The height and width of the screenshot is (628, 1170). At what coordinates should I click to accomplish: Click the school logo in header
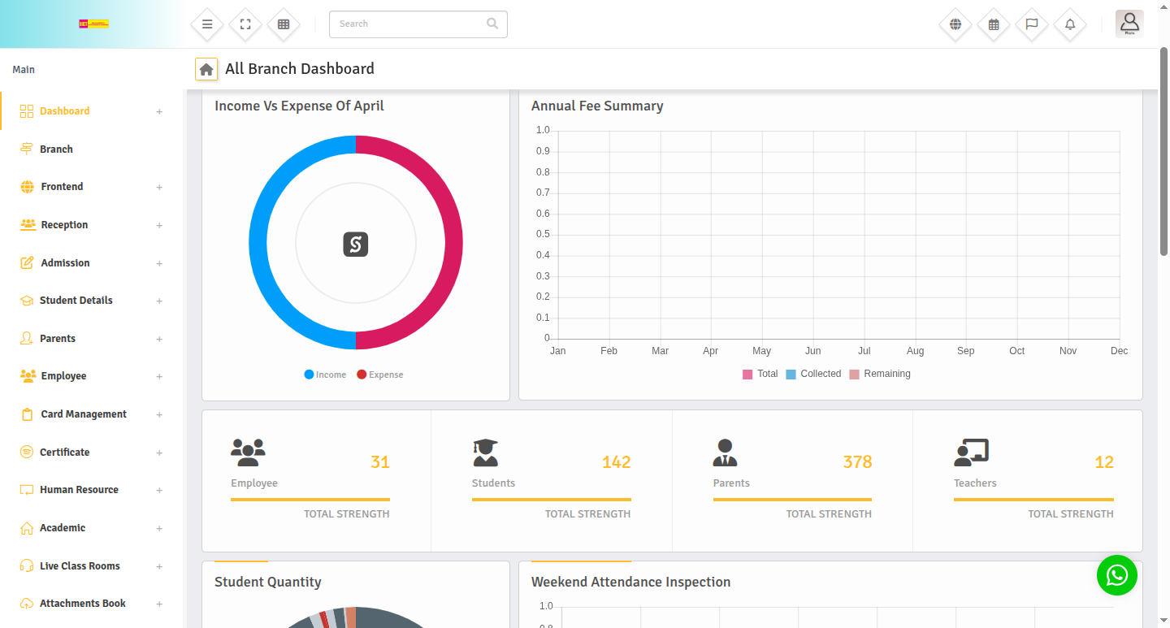point(93,24)
